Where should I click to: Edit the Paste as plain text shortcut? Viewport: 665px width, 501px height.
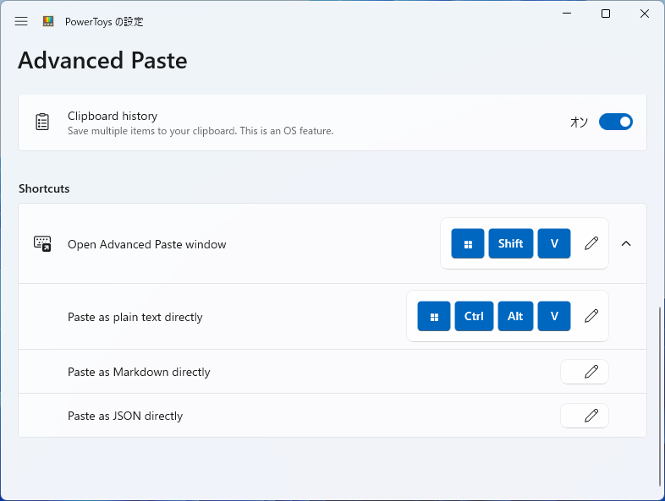click(x=591, y=316)
